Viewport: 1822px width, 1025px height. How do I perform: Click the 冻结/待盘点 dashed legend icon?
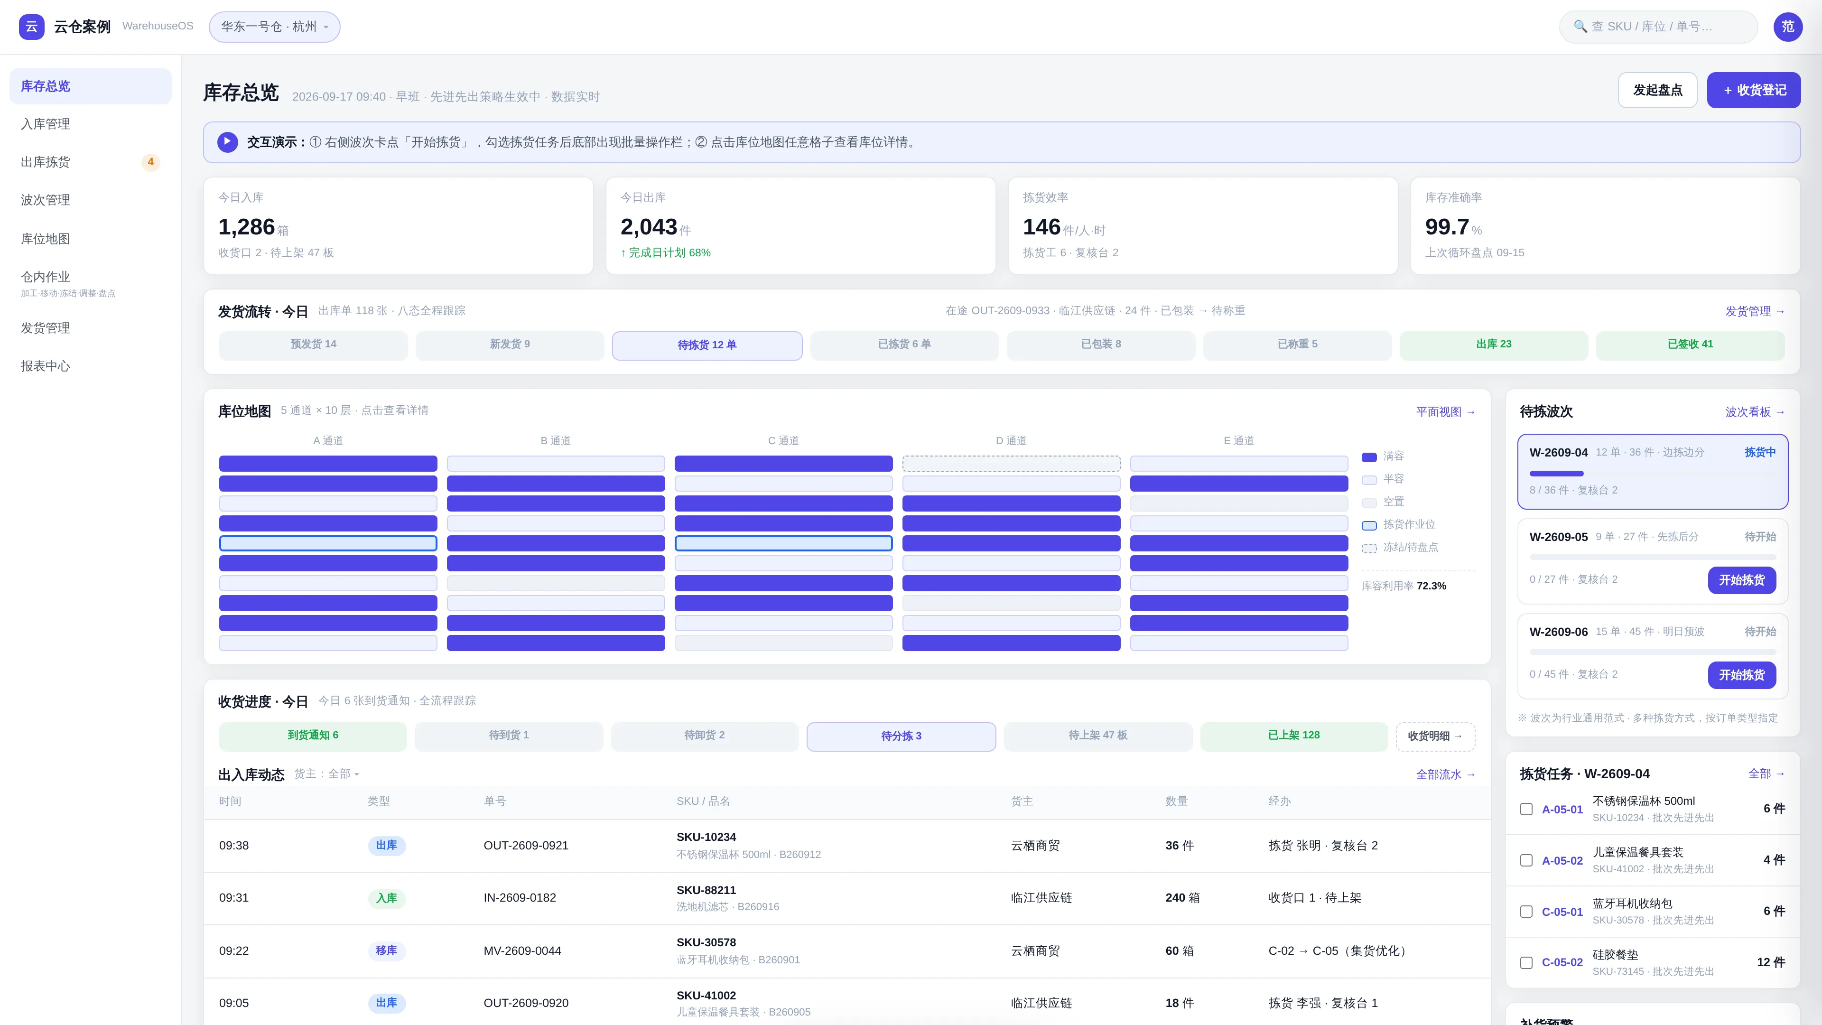click(x=1369, y=548)
